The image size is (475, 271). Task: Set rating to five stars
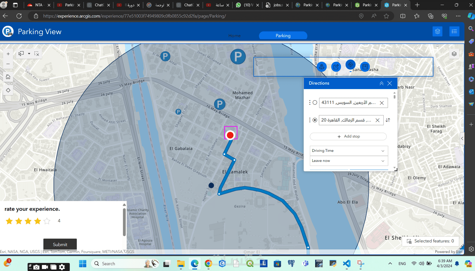point(47,221)
